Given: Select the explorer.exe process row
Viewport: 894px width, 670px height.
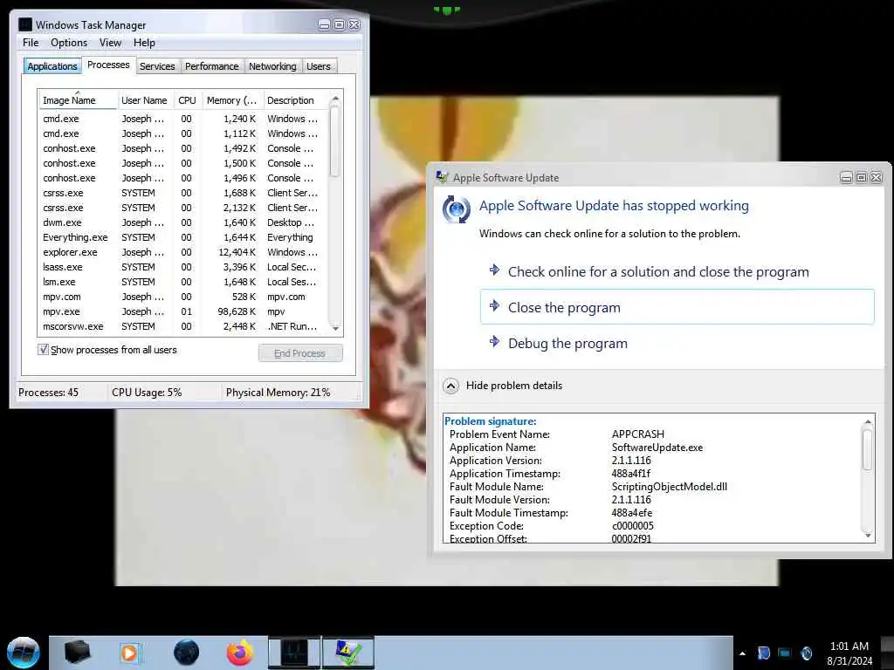Looking at the screenshot, I should pyautogui.click(x=183, y=252).
